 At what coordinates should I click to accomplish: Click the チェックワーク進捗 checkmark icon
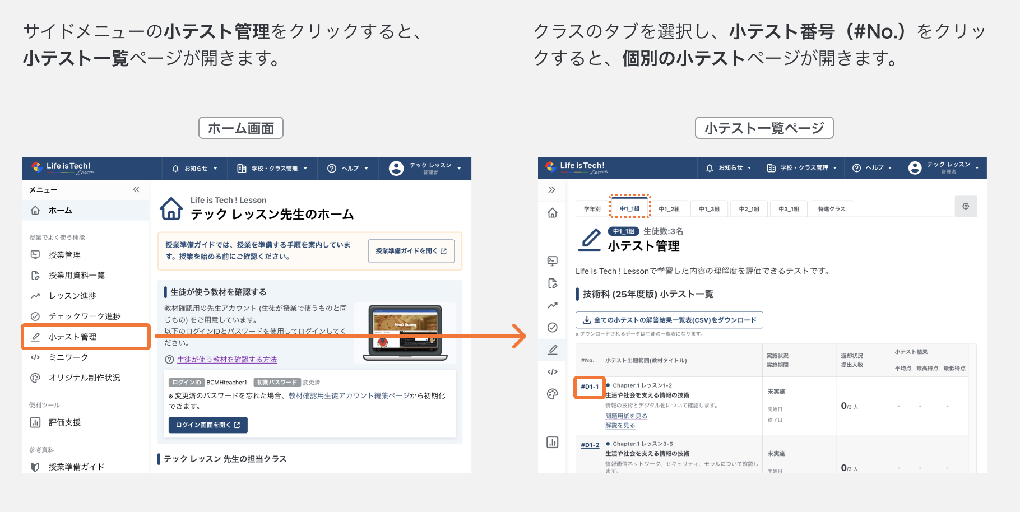pyautogui.click(x=553, y=327)
